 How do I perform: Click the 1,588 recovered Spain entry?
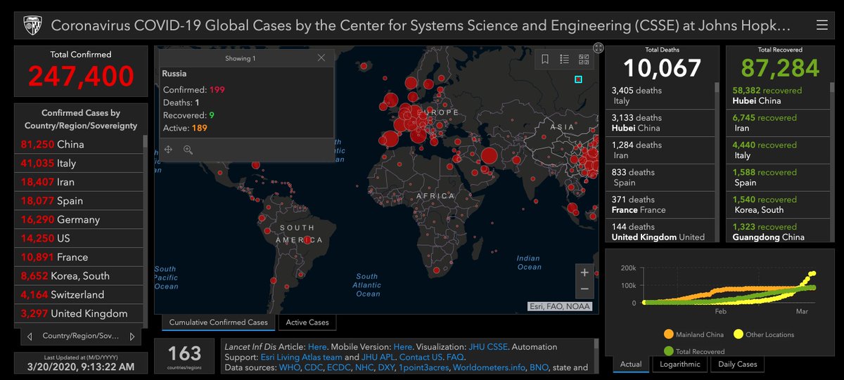click(x=778, y=178)
